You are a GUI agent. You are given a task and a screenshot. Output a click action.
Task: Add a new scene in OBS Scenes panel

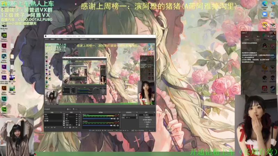coord(46,127)
